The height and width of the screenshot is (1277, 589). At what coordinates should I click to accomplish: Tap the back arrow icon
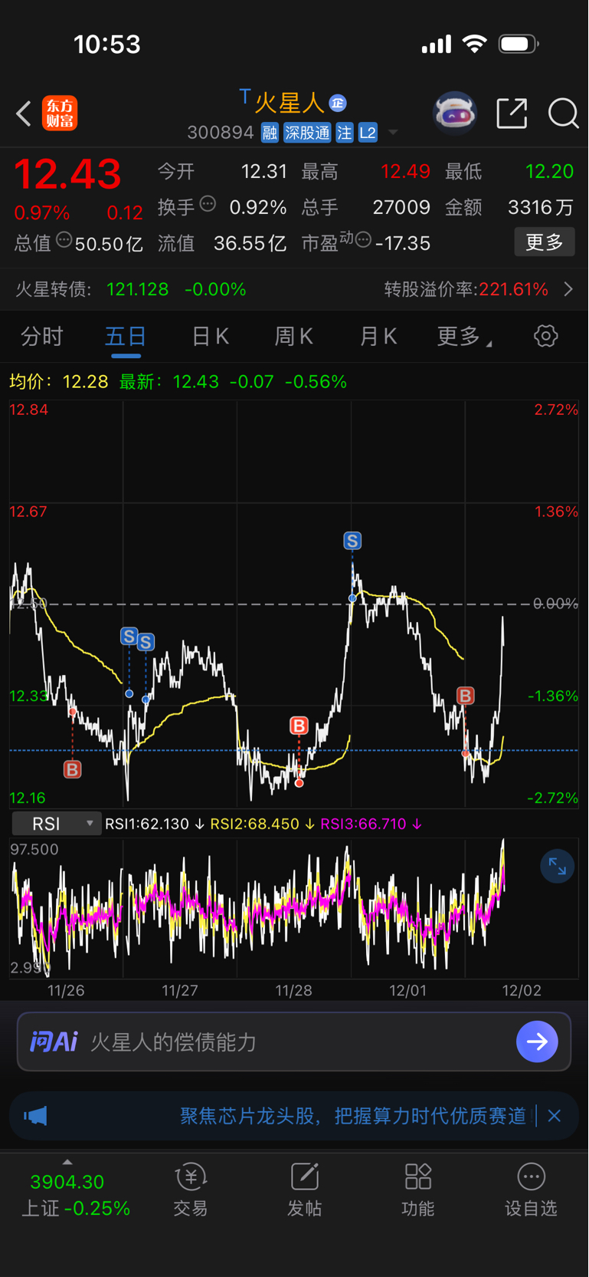[24, 114]
